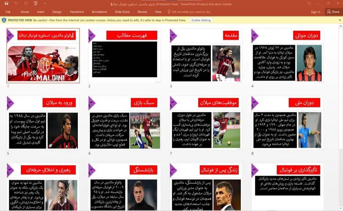Click the vertical scrollbar down arrow
343x211 pixels.
click(341, 208)
